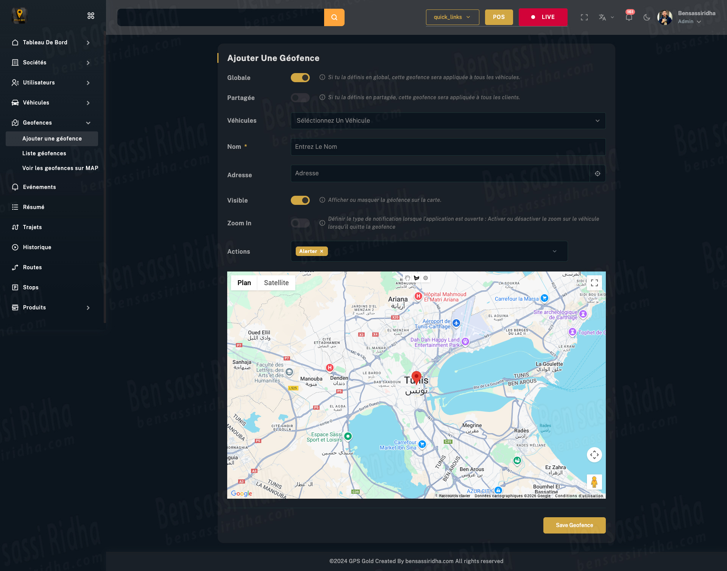The height and width of the screenshot is (571, 727).
Task: Click the Nom input field
Action: click(x=448, y=147)
